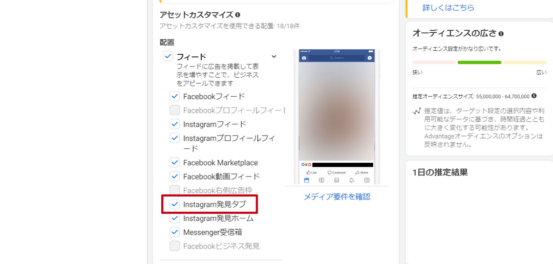The width and height of the screenshot is (553, 264).
Task: Collapse the フィード section chevron
Action: (274, 56)
